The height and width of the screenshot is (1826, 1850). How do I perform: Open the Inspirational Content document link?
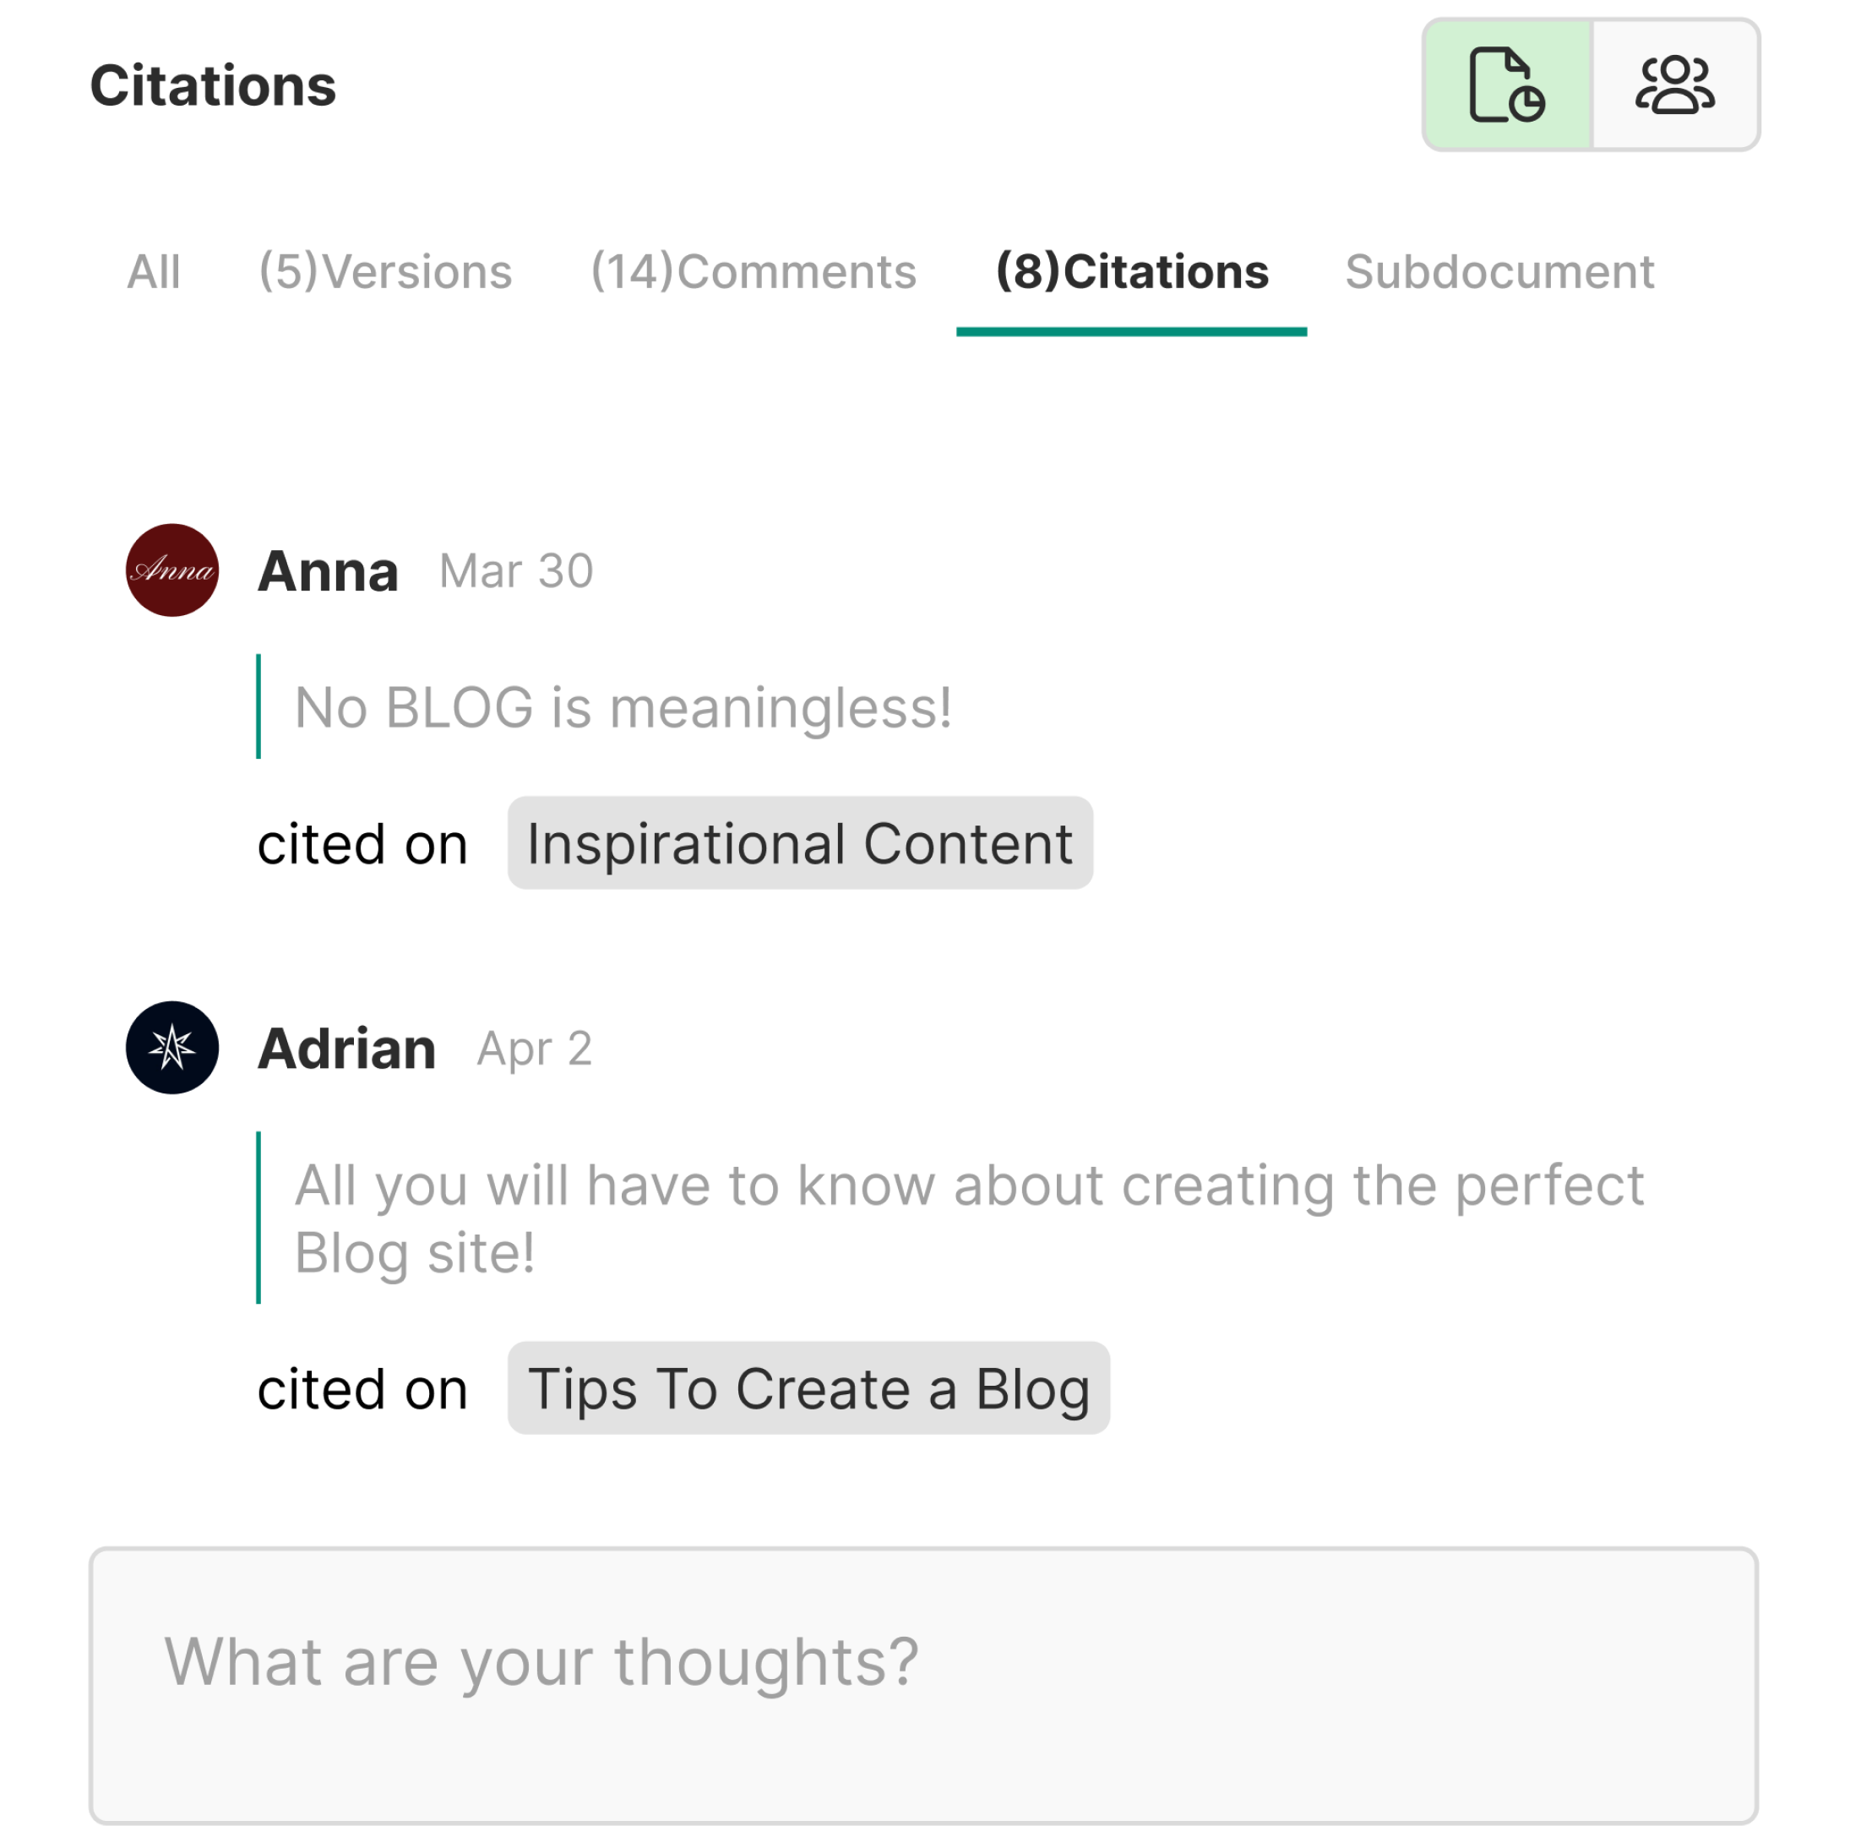[800, 843]
